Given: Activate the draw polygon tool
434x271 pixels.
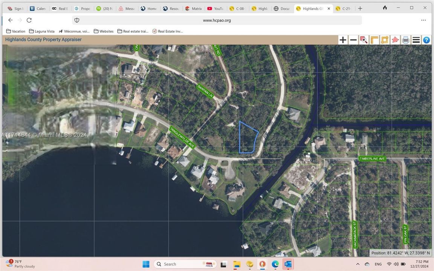Looking at the screenshot, I should 395,40.
